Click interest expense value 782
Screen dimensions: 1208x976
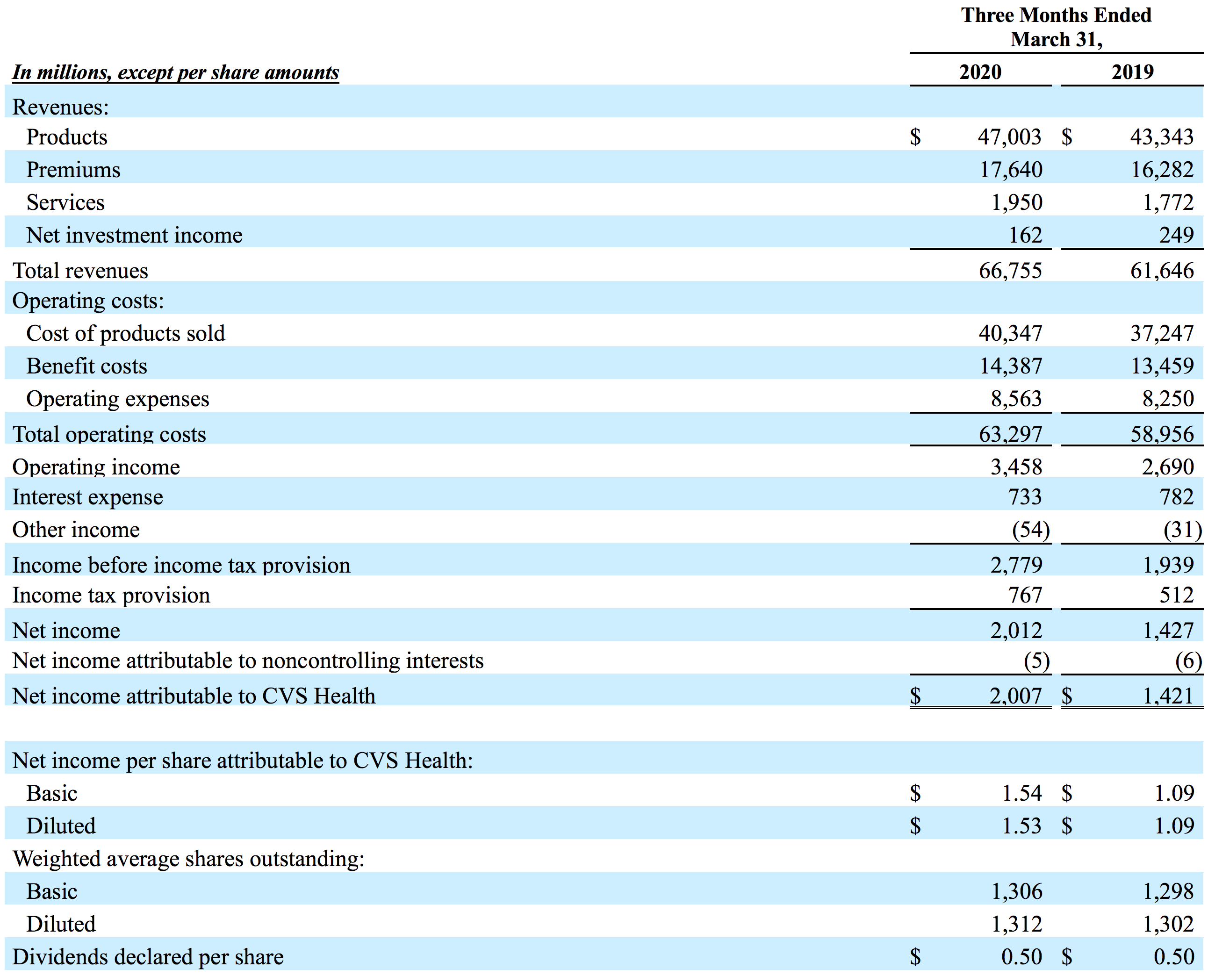point(1176,496)
